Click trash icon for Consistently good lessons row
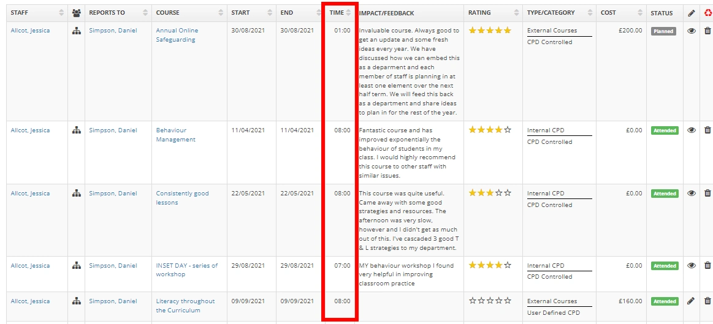713x324 pixels. [x=707, y=194]
